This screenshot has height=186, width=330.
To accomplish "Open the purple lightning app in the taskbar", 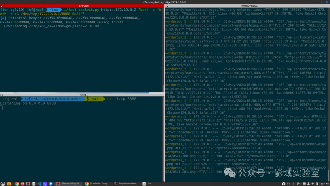I will (x=45, y=184).
